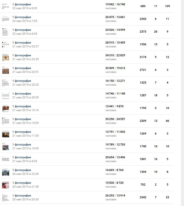
Task: Click '1 фотография' link for 21 мая 20:05
Action: tap(22, 94)
